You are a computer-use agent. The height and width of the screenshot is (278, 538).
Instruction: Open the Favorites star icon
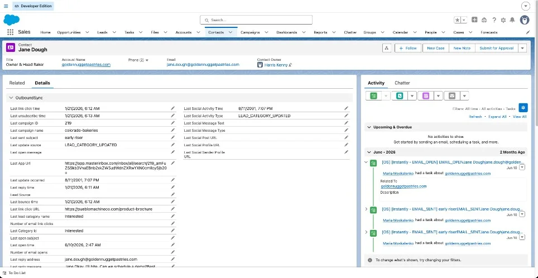[x=458, y=20]
